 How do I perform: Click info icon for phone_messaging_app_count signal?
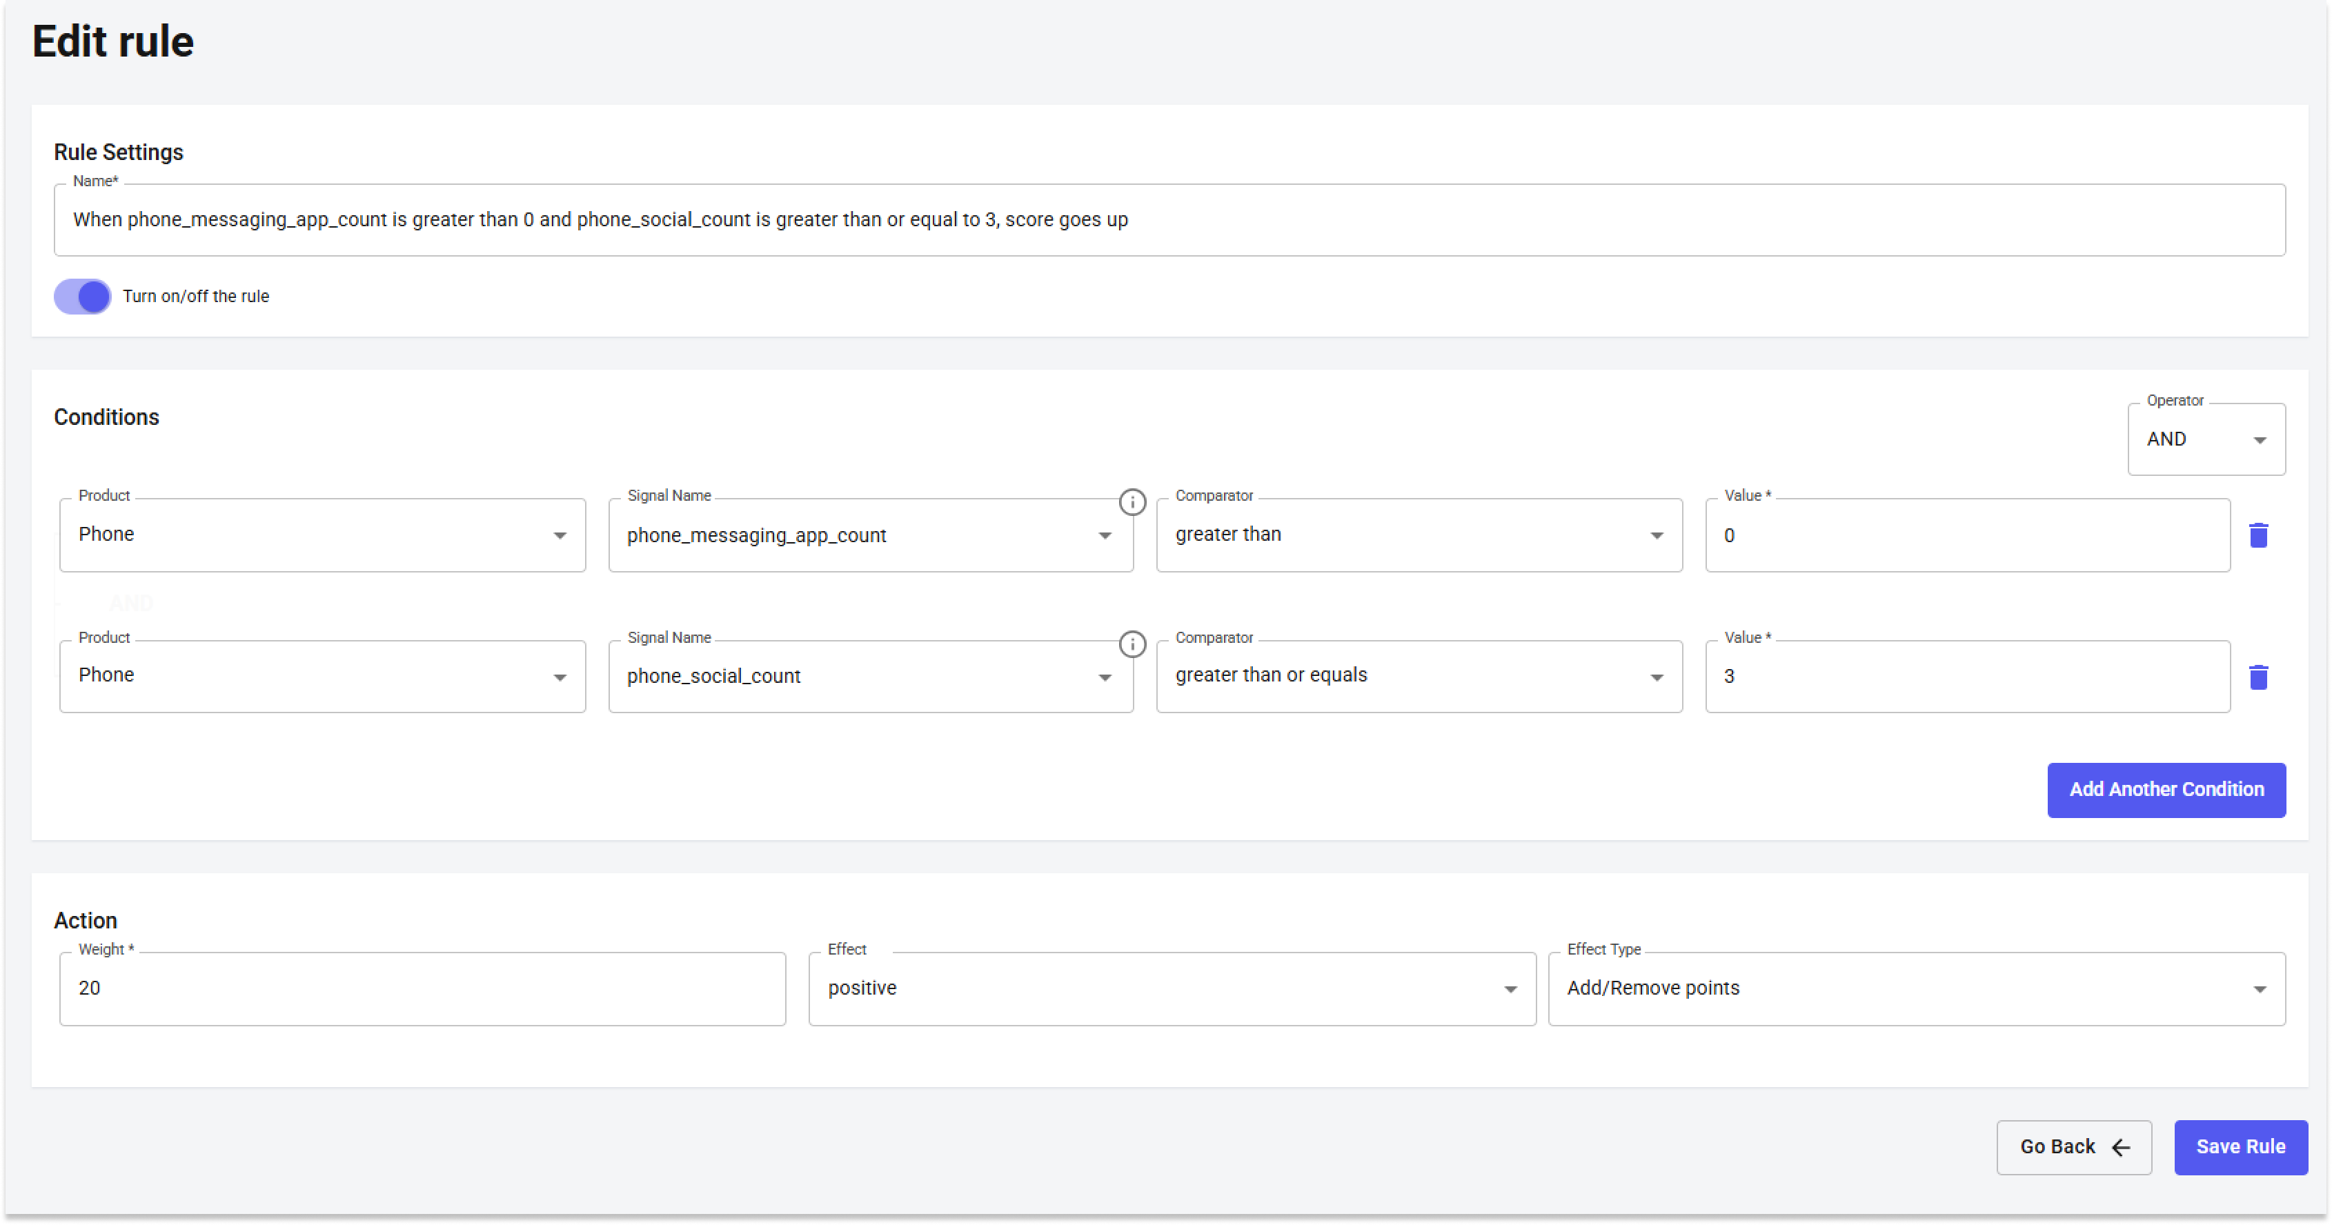coord(1132,502)
